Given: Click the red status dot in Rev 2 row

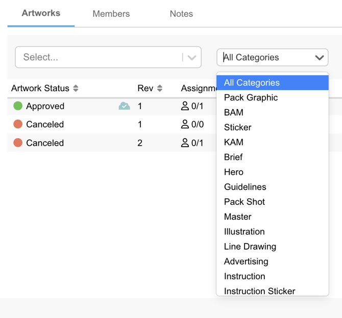Looking at the screenshot, I should pos(18,143).
